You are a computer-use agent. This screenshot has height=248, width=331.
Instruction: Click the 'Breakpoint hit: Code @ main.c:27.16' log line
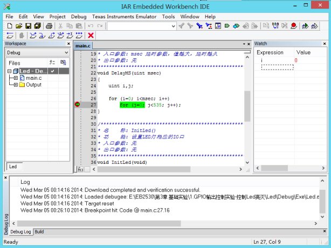pyautogui.click(x=95, y=210)
